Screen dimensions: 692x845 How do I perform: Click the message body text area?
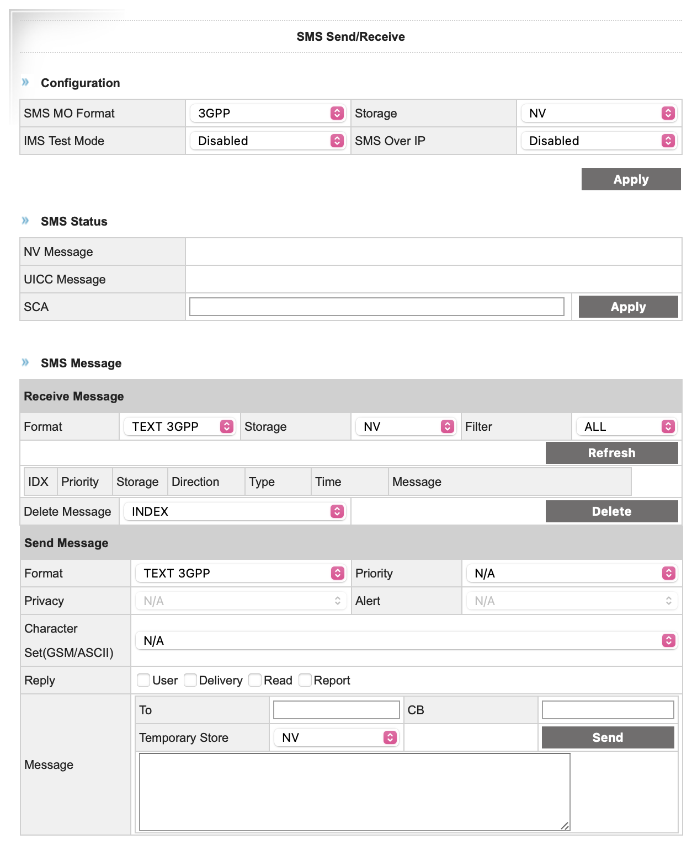354,791
